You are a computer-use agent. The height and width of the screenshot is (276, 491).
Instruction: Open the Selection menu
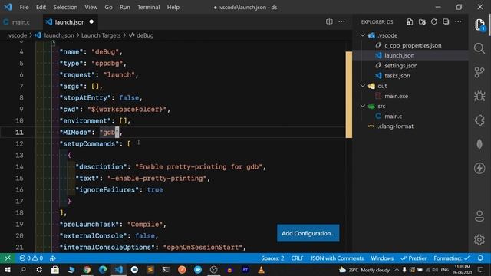pos(65,7)
